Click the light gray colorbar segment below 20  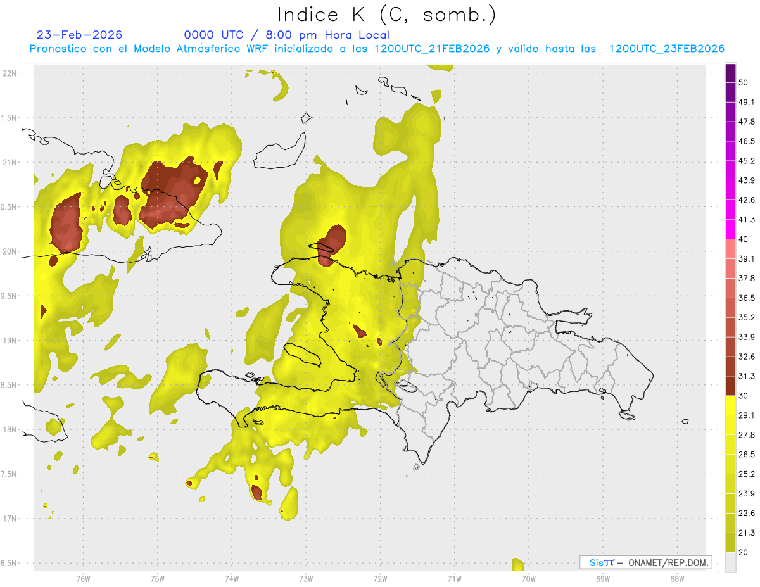[x=730, y=562]
